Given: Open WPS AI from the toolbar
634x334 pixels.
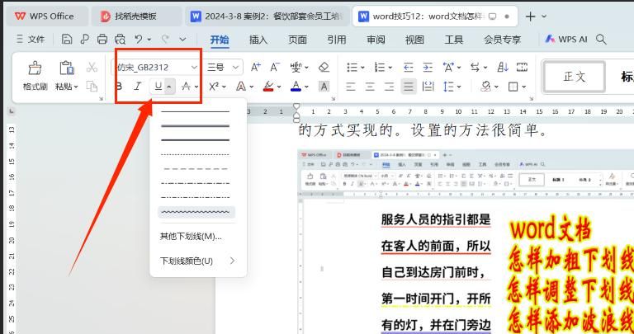Looking at the screenshot, I should (x=565, y=40).
